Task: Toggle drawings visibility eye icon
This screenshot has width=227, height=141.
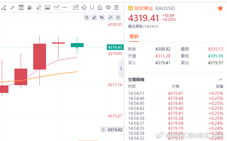Action: pos(108,7)
